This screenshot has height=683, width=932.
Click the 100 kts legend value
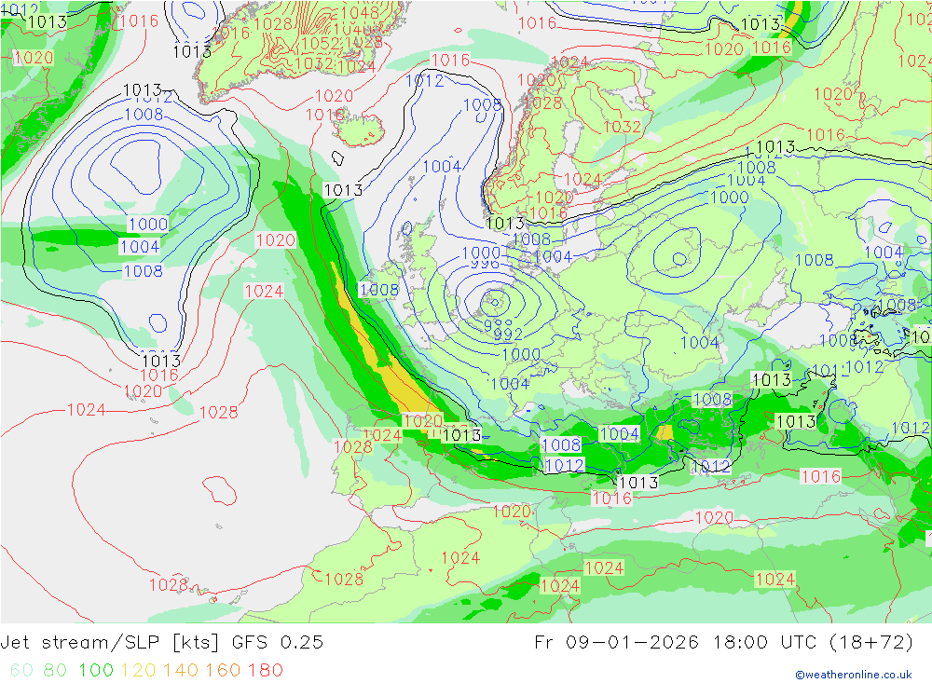96,670
